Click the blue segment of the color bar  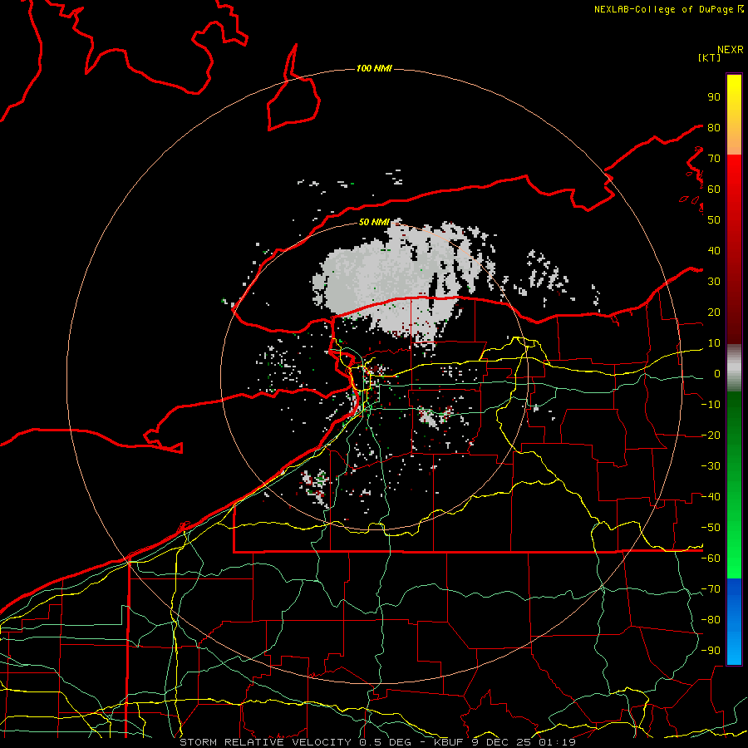[x=734, y=621]
